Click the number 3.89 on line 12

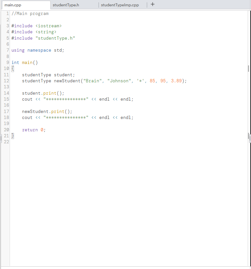[x=176, y=81]
